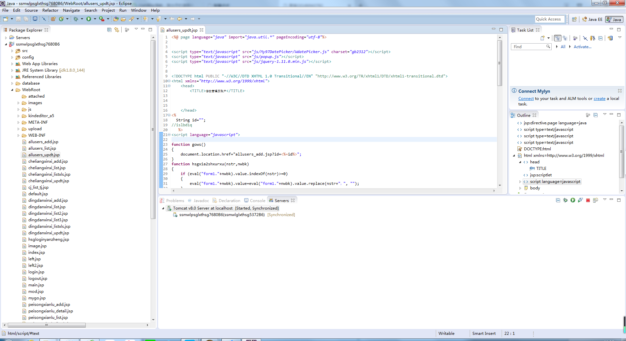
Task: Expand the kindeditor_a5 folder
Action: (x=18, y=116)
